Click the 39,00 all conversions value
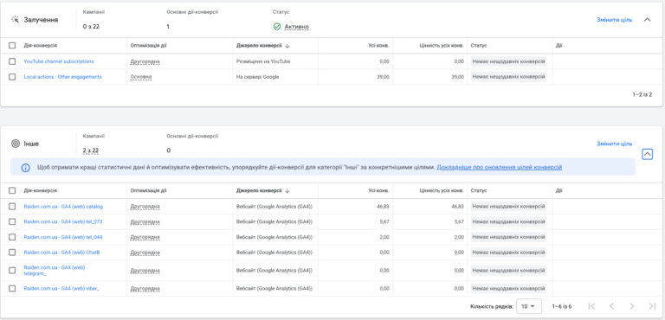The width and height of the screenshot is (665, 320). (x=383, y=77)
